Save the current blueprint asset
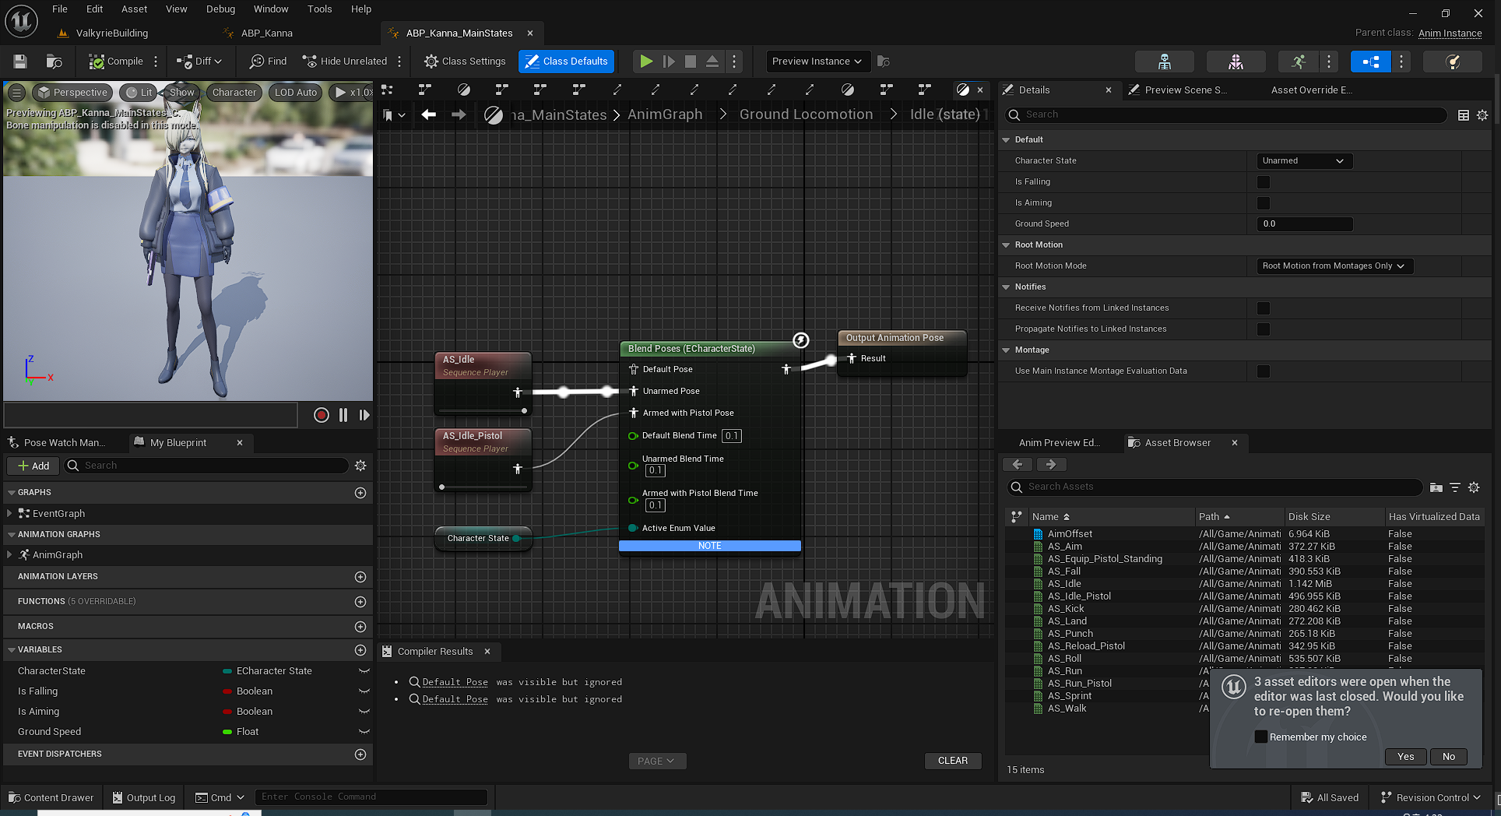The image size is (1501, 816). click(20, 62)
